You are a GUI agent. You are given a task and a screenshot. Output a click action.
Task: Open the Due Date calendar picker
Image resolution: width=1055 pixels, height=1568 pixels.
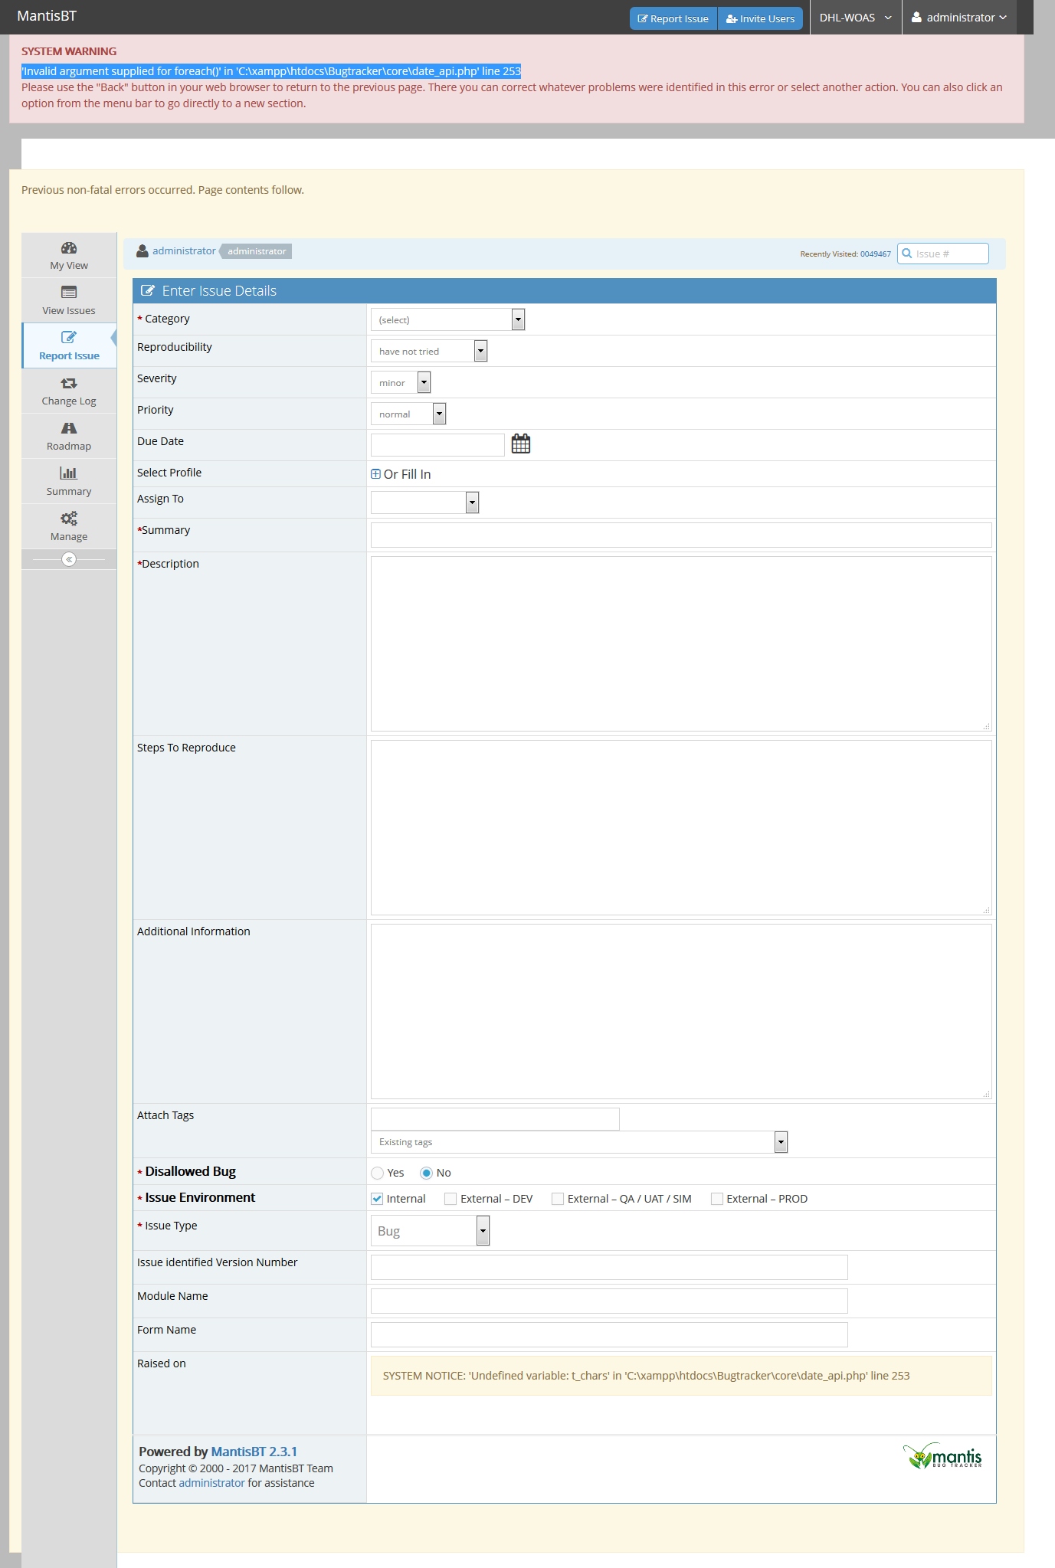pos(521,444)
